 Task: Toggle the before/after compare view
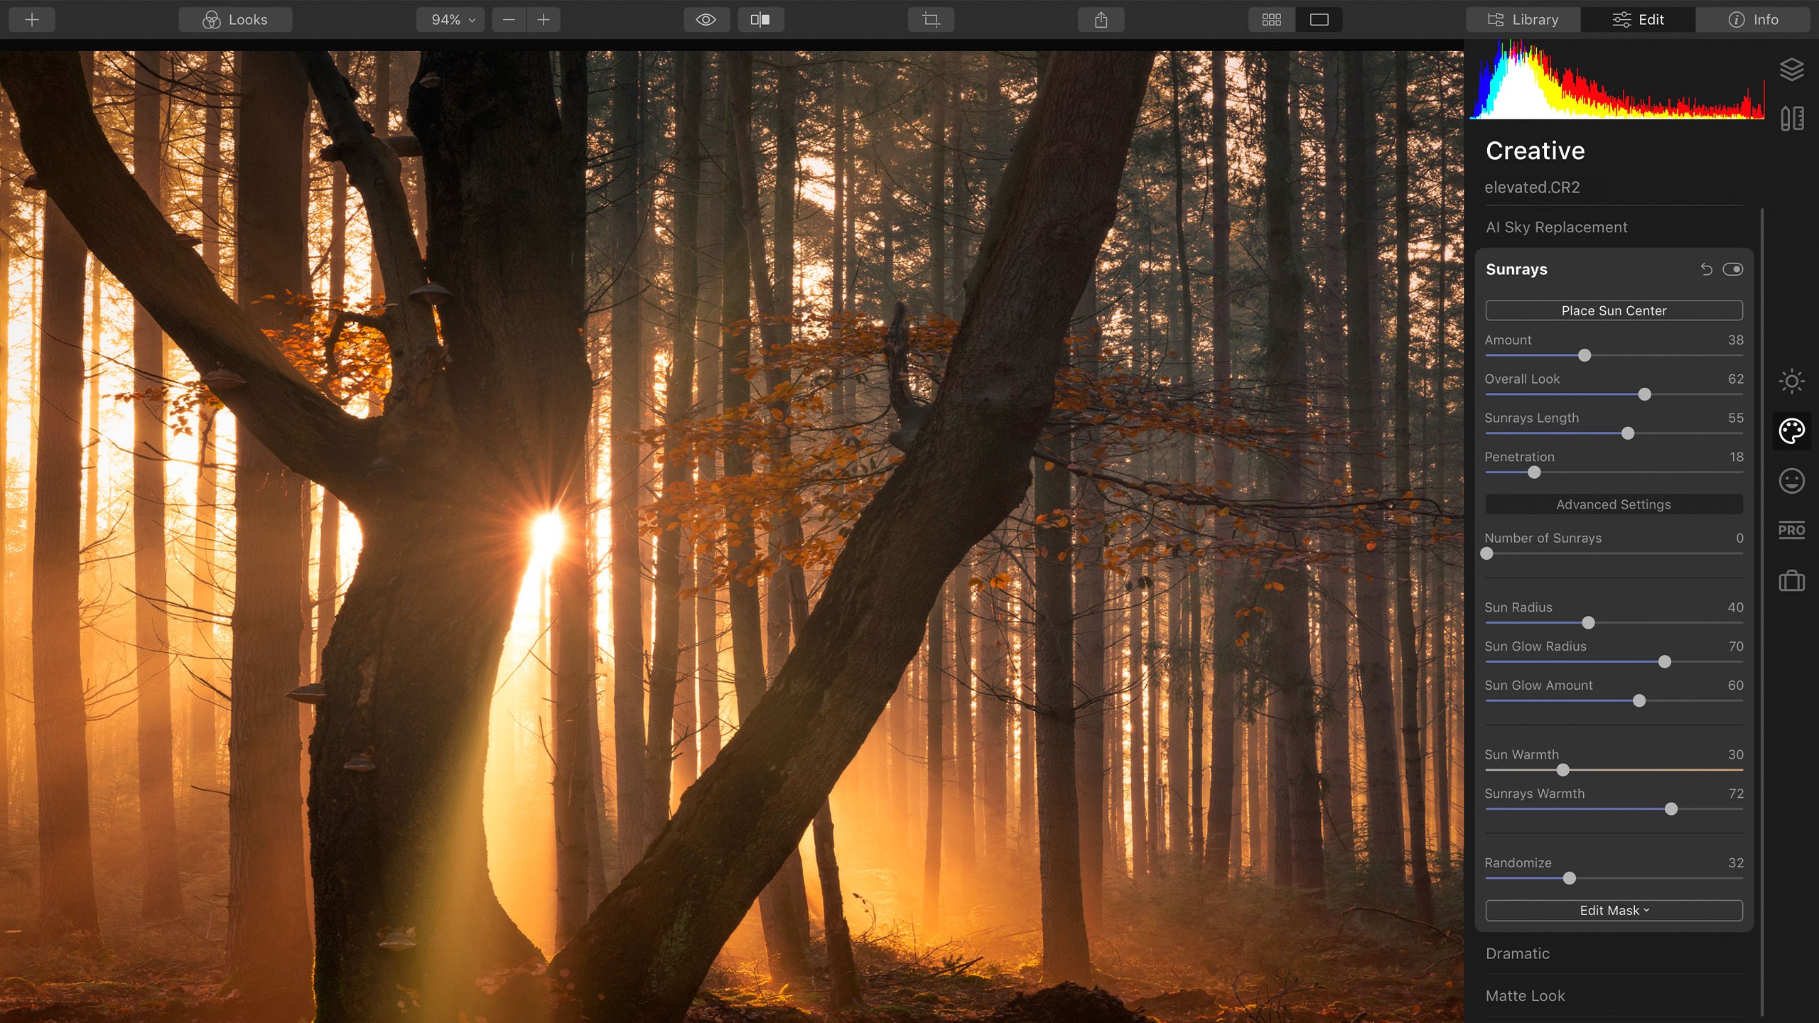(x=760, y=20)
